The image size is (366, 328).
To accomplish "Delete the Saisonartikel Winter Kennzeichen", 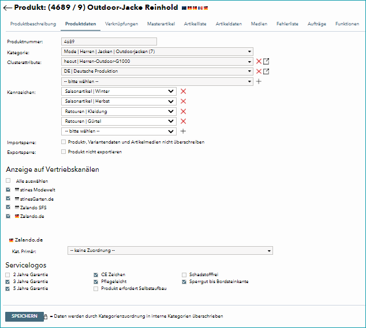I will click(x=183, y=92).
